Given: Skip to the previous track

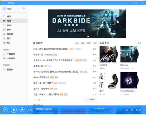Looking at the screenshot, I should click(6, 110).
